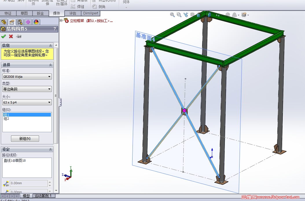Click the Edit Appearance sphere icon
This screenshot has height=201, width=305.
click(x=228, y=15)
